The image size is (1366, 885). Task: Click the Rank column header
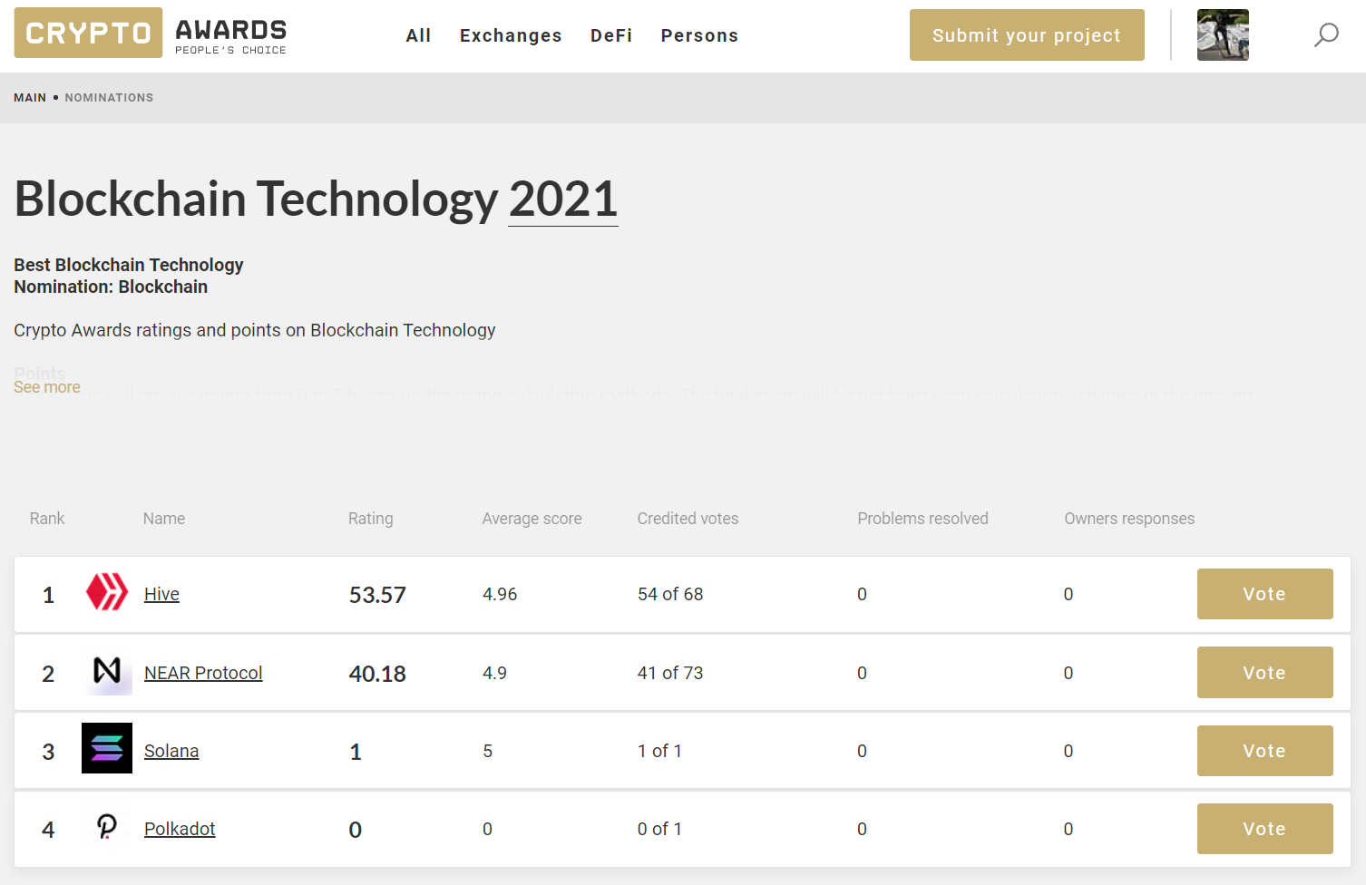pos(47,519)
